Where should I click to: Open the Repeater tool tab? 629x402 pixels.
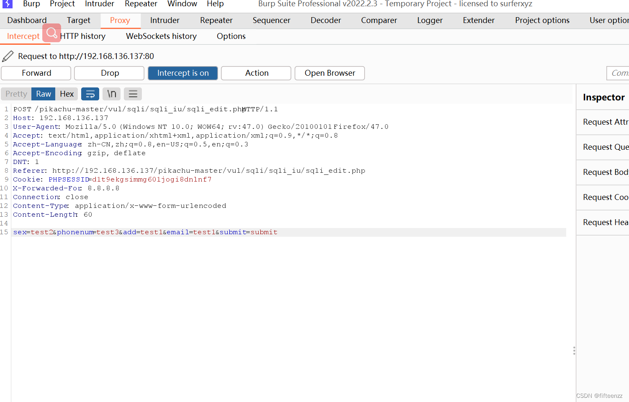pyautogui.click(x=216, y=20)
